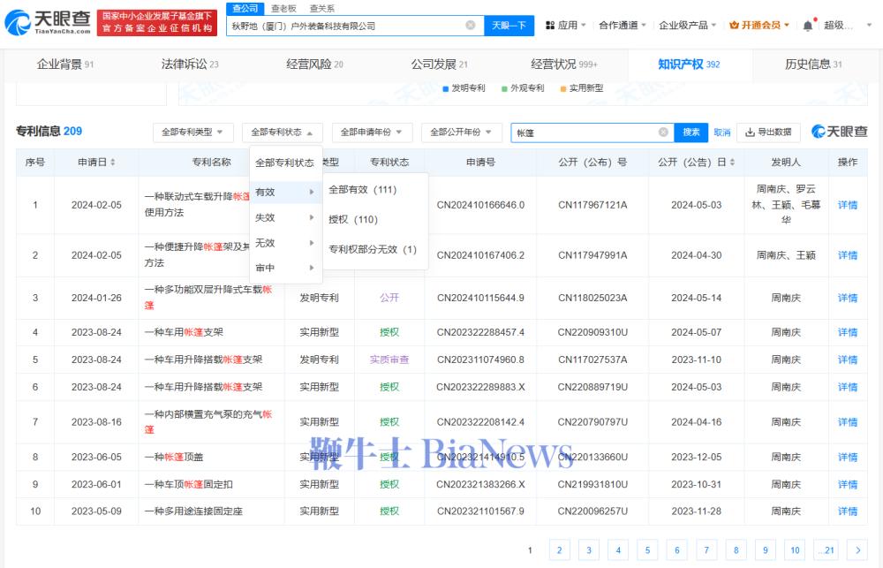Expand 失效 status submenu
Screen dimensions: 883x568
[x=285, y=217]
